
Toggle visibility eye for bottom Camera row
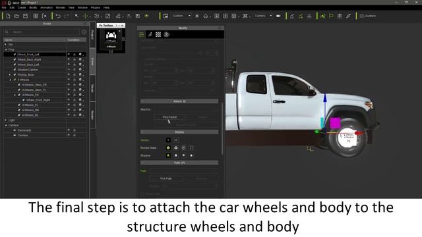(x=69, y=135)
